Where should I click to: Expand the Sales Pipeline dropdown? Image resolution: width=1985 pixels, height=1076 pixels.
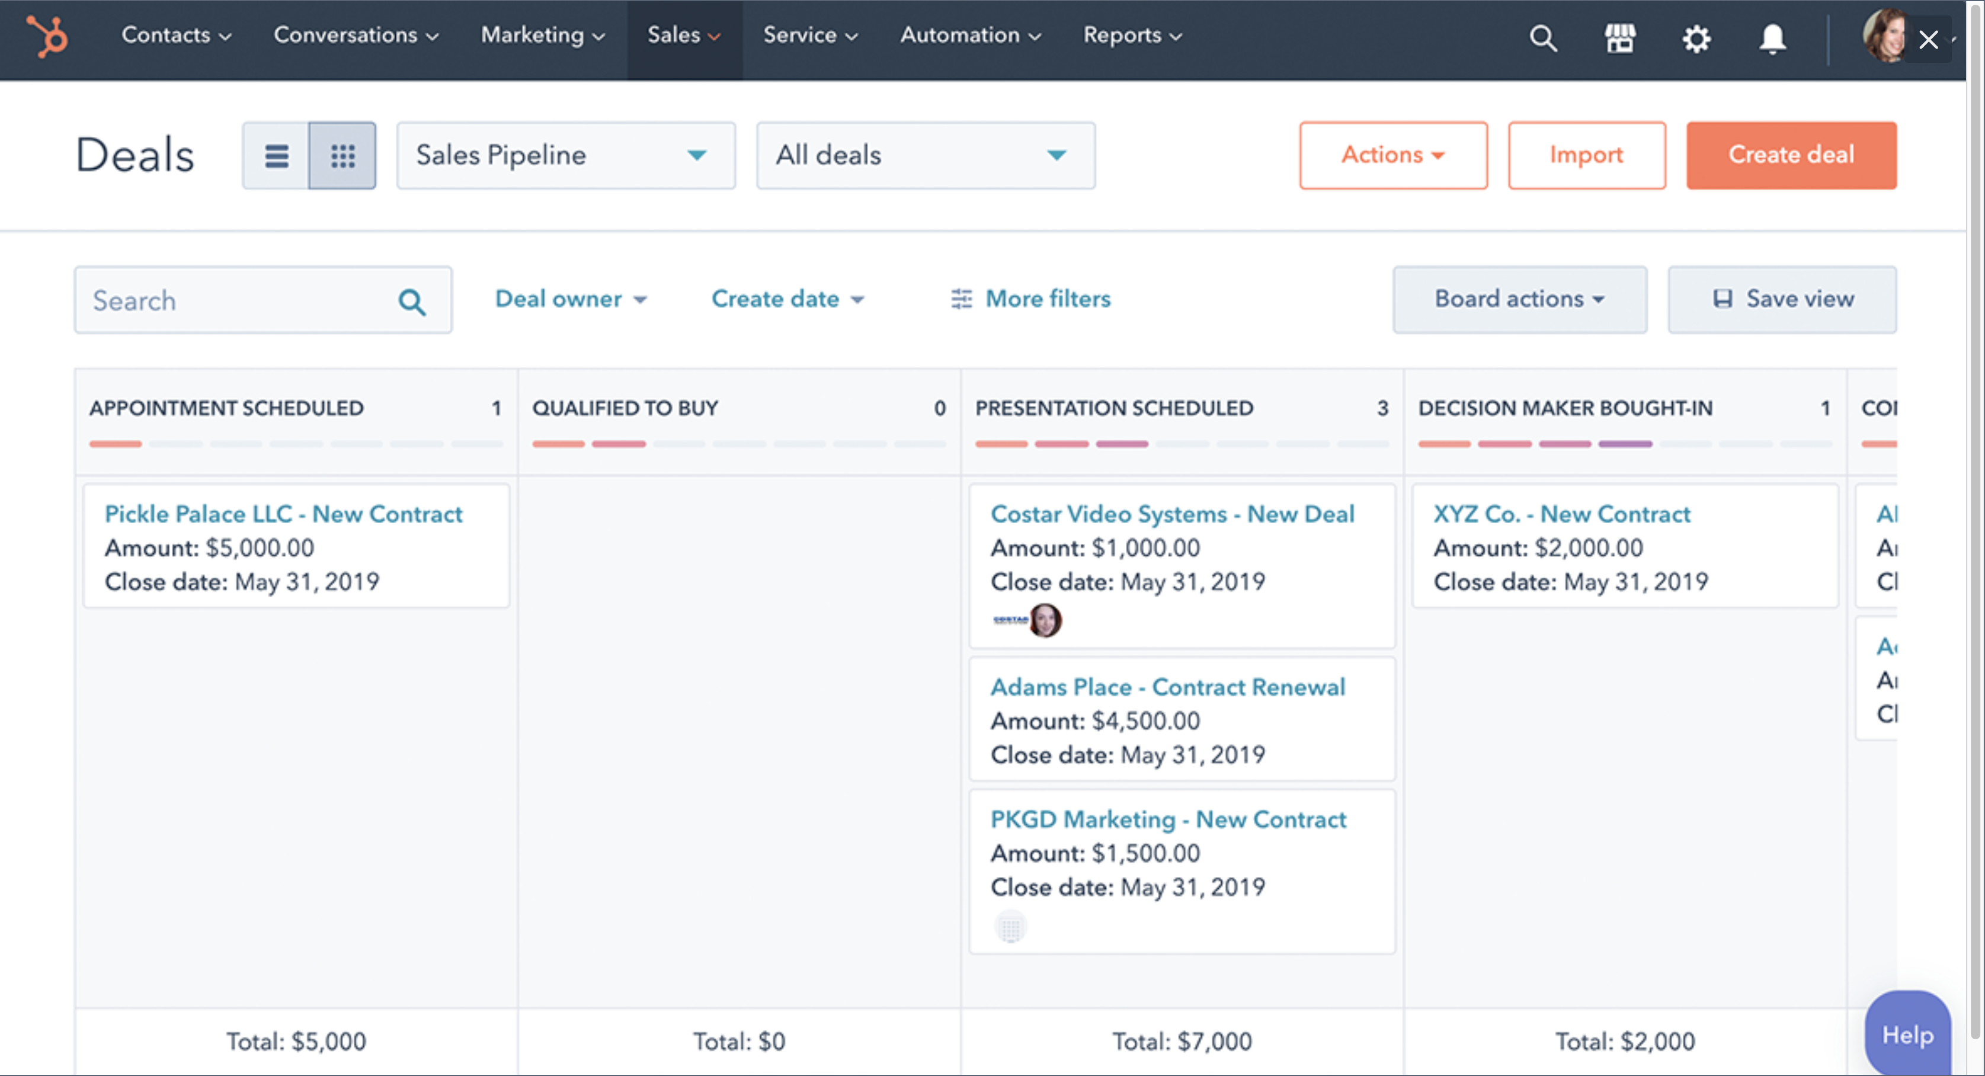[x=565, y=156]
